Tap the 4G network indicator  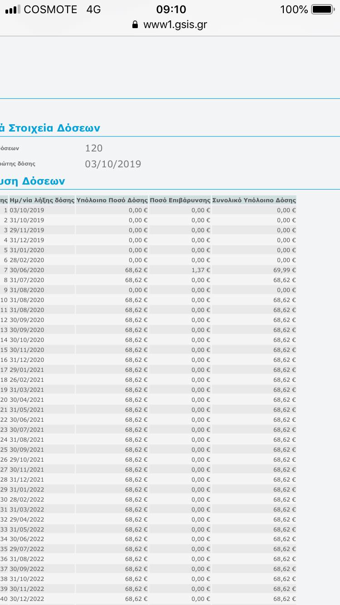pos(93,10)
